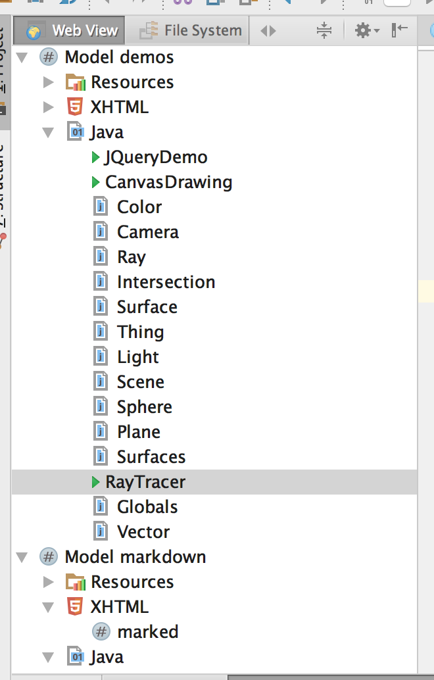
Task: Switch to the Web View tab
Action: pyautogui.click(x=73, y=30)
